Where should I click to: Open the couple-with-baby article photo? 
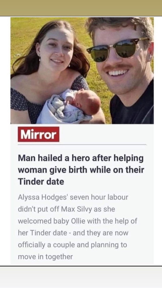tap(82, 70)
